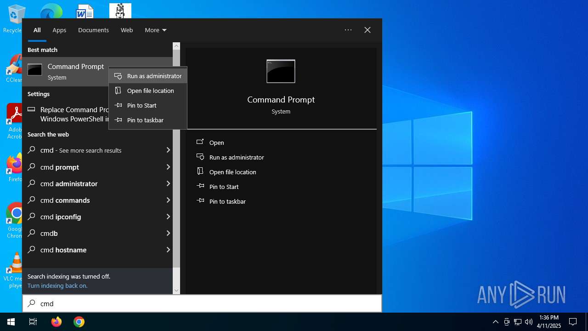Switch to the Apps search tab
Screen dimensions: 588x331
tap(59, 30)
